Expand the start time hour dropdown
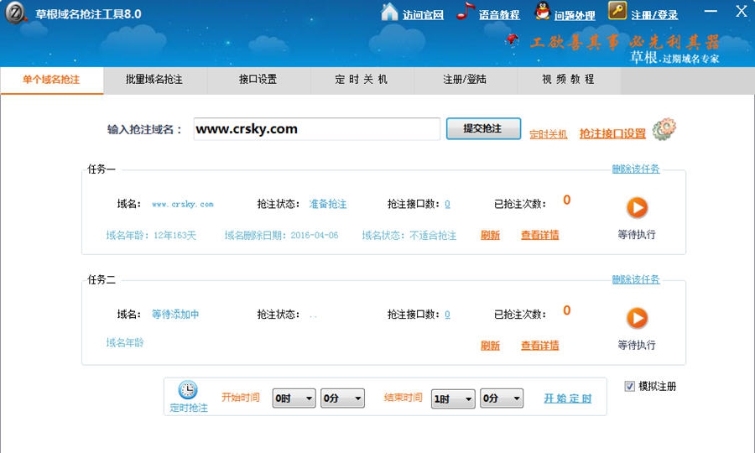This screenshot has height=453, width=755. click(294, 398)
